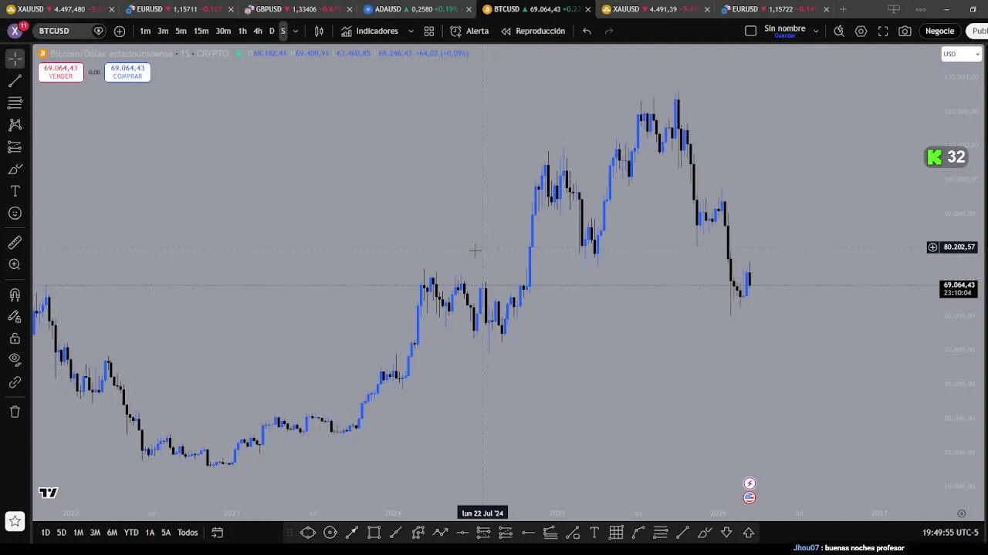The image size is (988, 555).
Task: Set range to Todos
Action: tap(188, 533)
